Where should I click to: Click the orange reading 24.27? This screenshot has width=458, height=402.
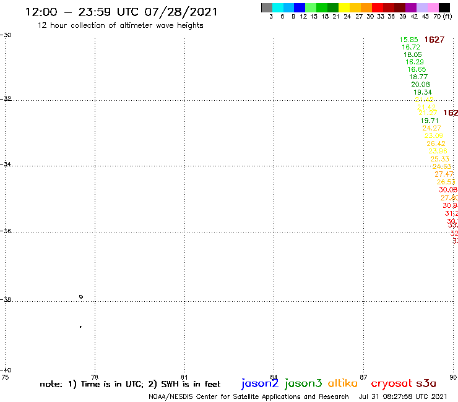[431, 128]
